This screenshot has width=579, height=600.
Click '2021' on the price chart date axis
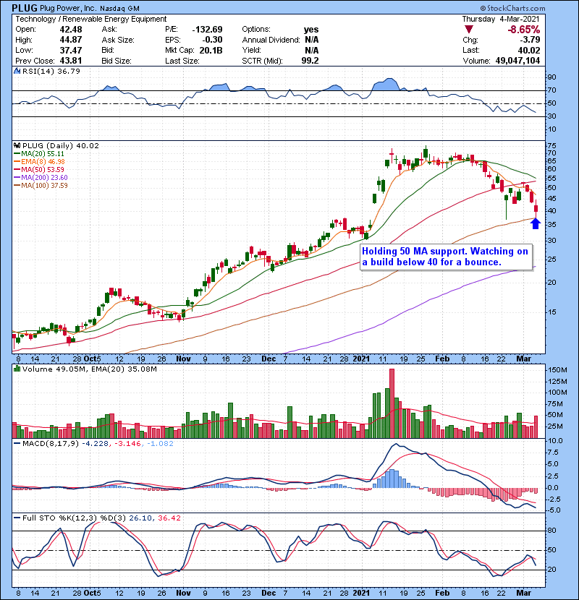(x=361, y=359)
